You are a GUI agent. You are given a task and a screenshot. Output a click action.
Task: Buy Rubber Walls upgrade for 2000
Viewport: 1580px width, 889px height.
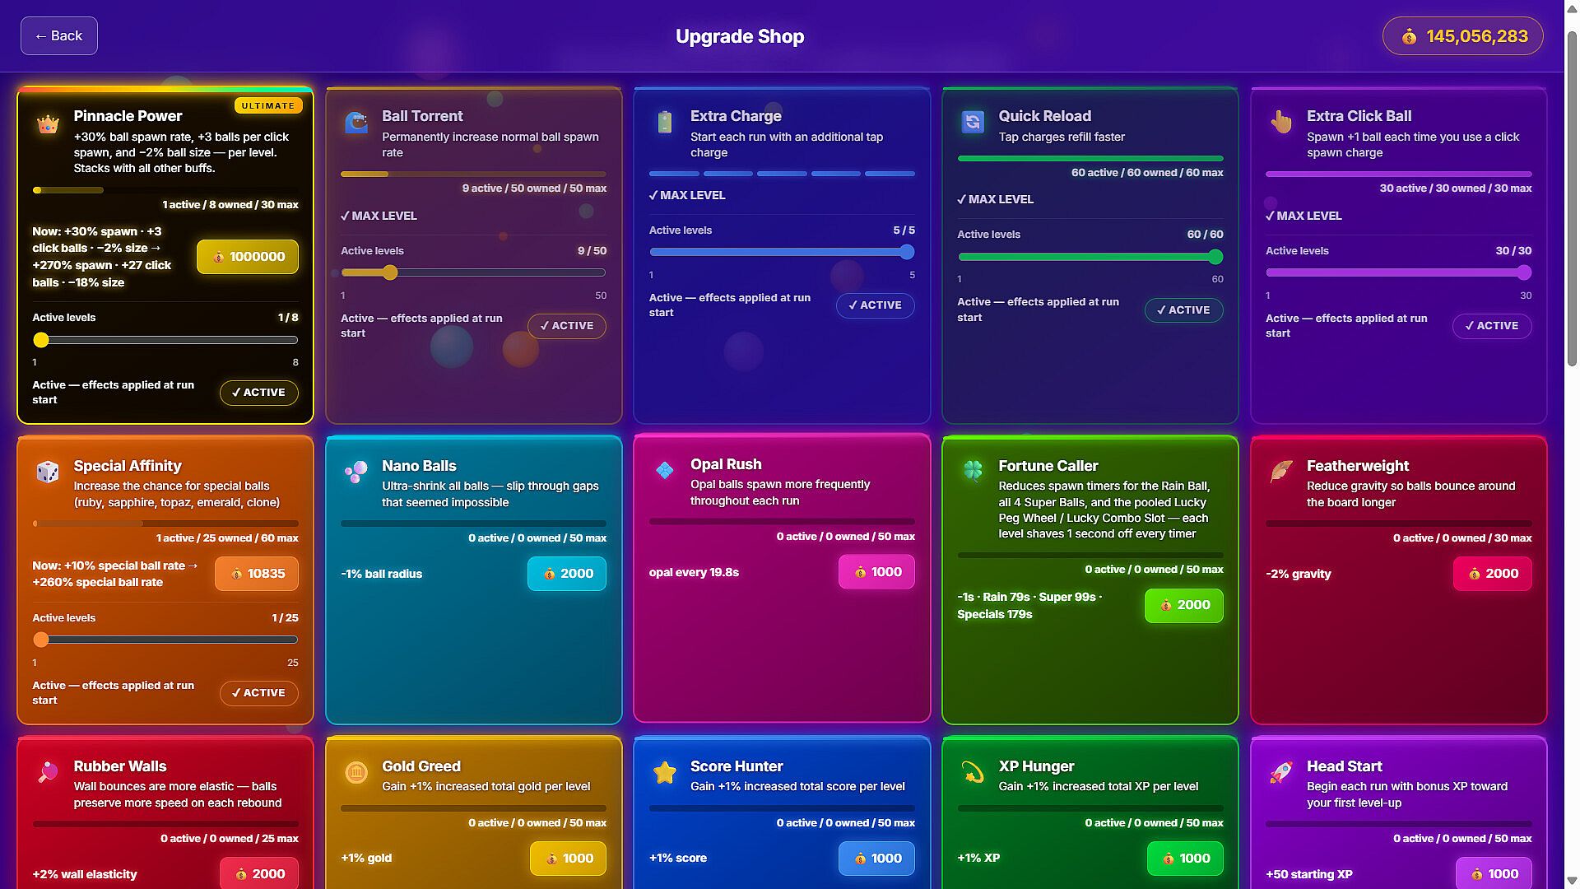(258, 873)
